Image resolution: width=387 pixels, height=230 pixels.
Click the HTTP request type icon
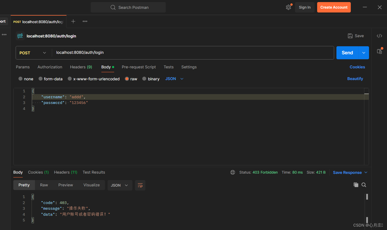pos(20,36)
